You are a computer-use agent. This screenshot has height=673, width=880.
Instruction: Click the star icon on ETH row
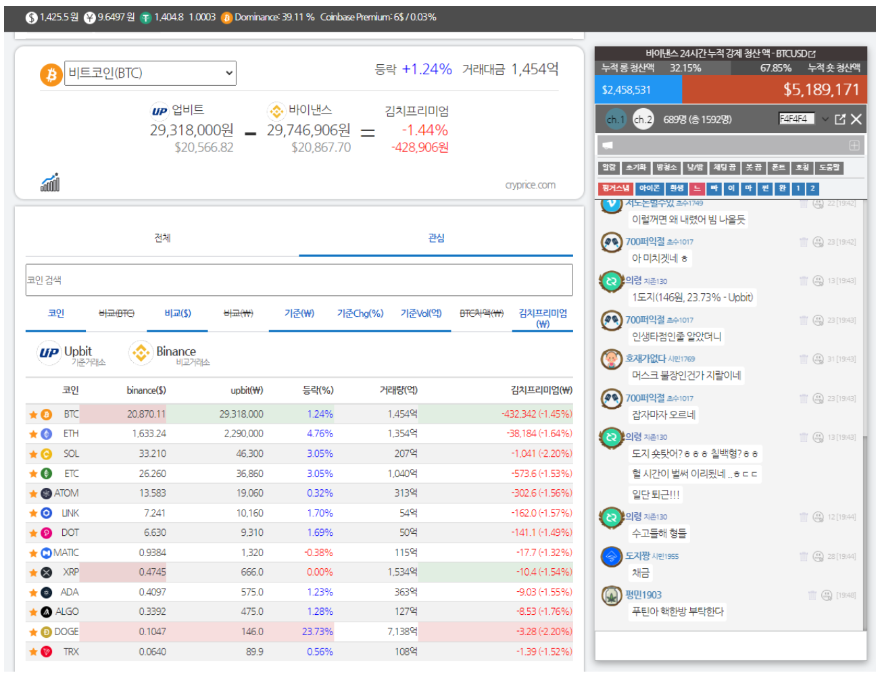(33, 434)
